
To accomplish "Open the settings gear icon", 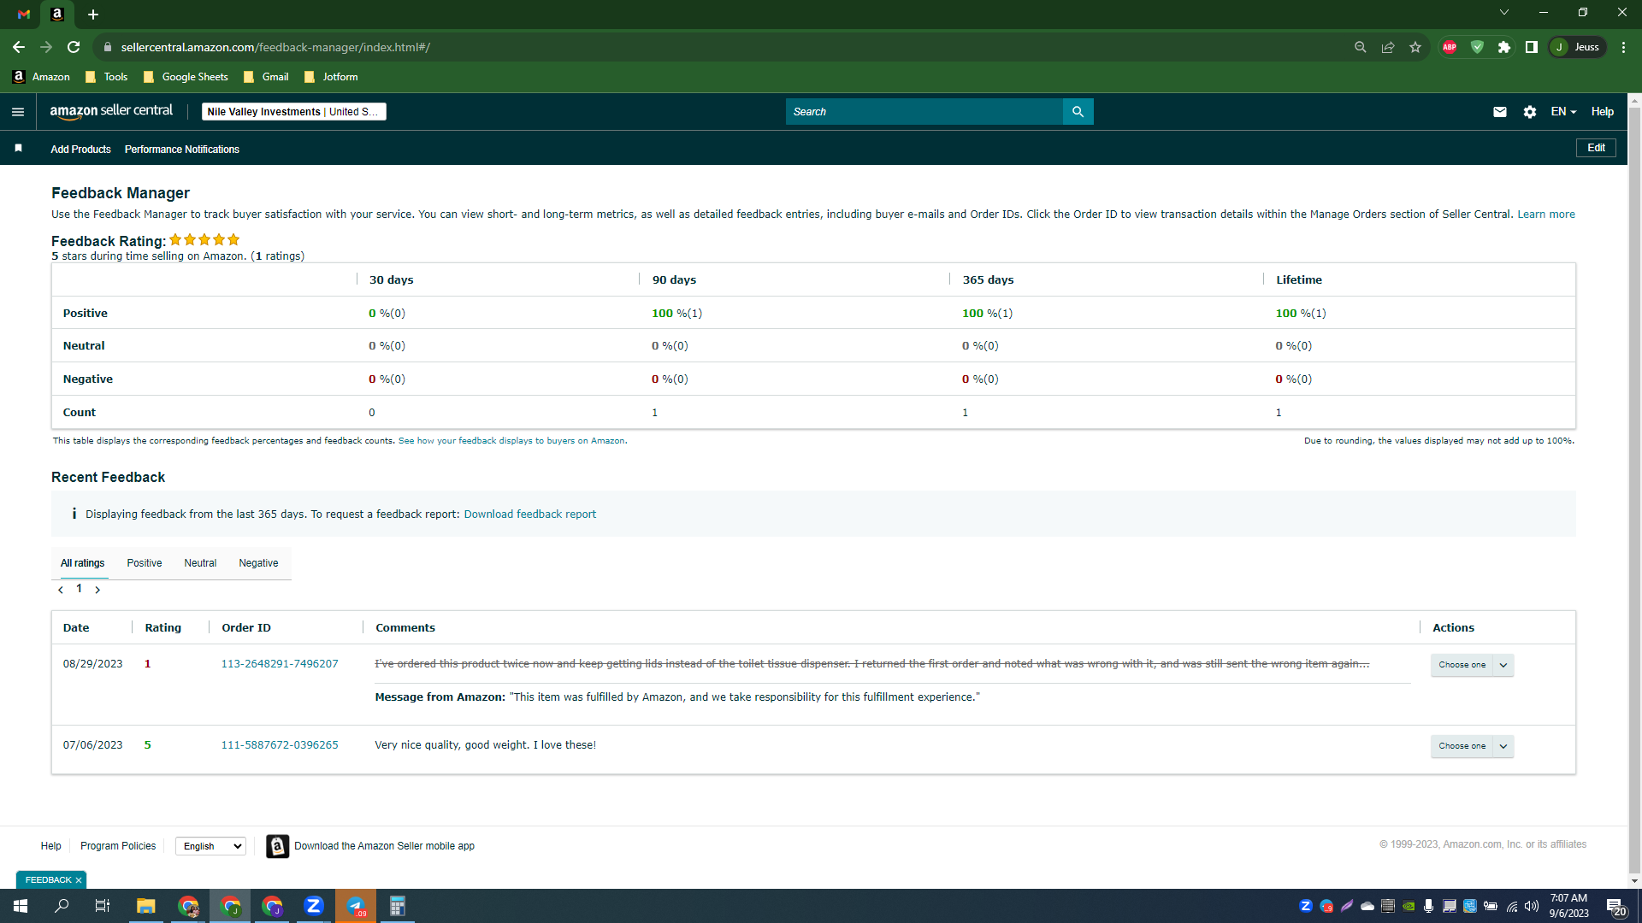I will pos(1530,112).
